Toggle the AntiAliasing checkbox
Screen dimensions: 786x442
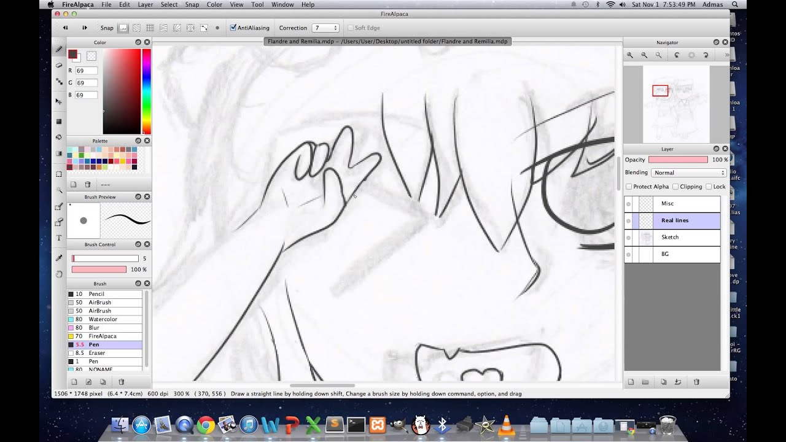(x=233, y=28)
